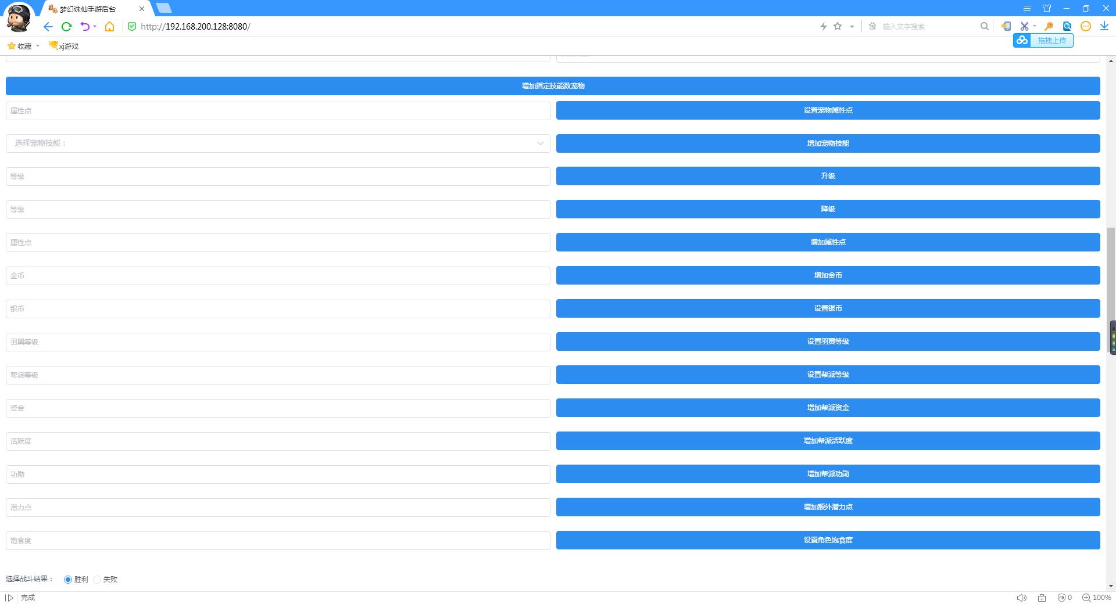Switch to the 梦幻诛仙手游后台 tab
This screenshot has width=1116, height=604.
pyautogui.click(x=87, y=9)
